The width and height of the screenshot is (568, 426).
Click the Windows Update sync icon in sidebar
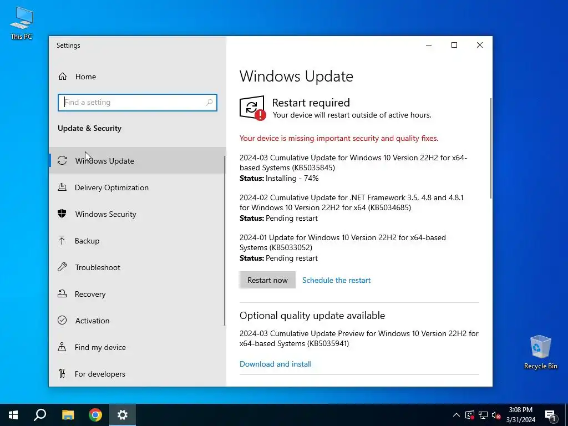click(62, 160)
